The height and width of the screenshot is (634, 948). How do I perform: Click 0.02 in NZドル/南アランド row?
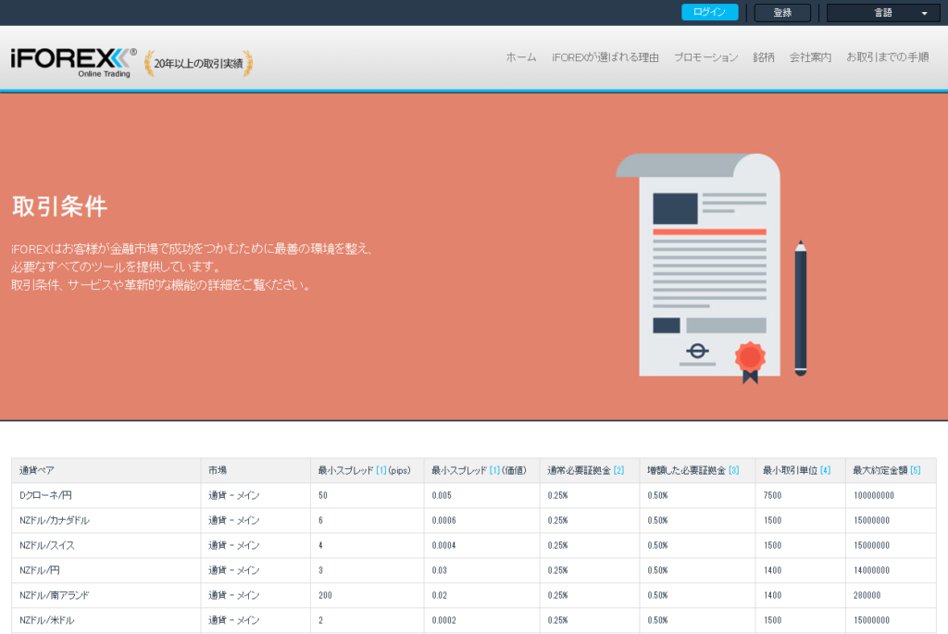(440, 595)
